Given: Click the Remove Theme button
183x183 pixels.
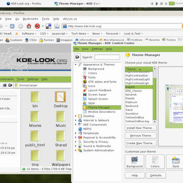Looking at the screenshot, I should tap(140, 135).
